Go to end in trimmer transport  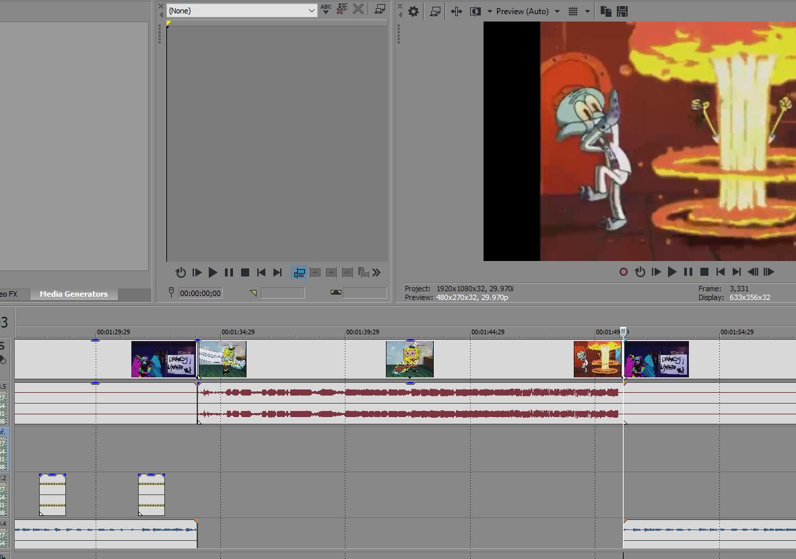click(x=277, y=272)
